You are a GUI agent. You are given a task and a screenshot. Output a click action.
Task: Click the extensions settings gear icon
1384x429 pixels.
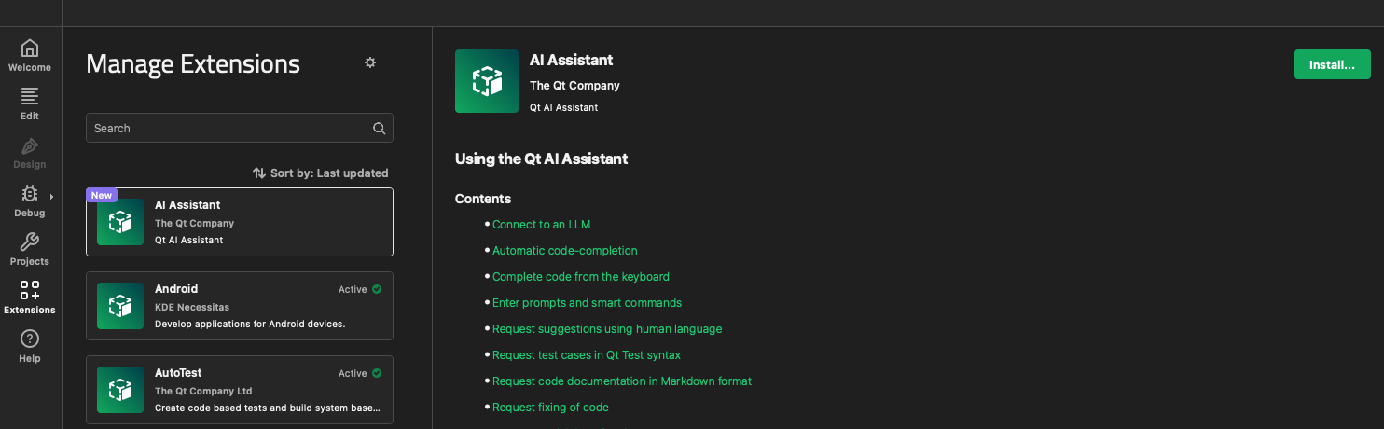370,62
